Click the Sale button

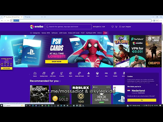pos(106,33)
